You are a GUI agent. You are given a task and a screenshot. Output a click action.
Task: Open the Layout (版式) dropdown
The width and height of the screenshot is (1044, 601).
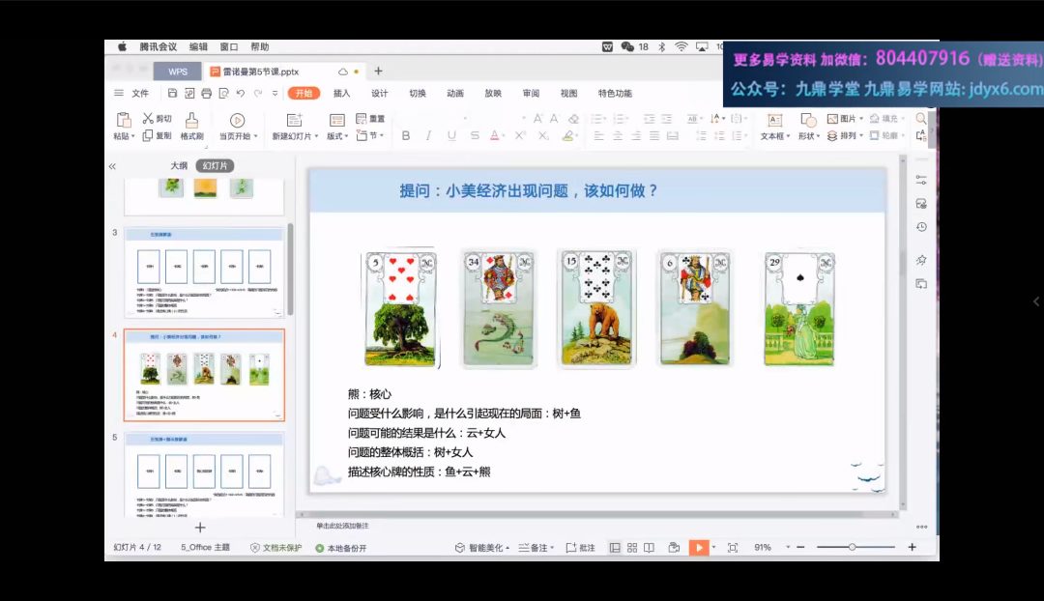pos(336,136)
